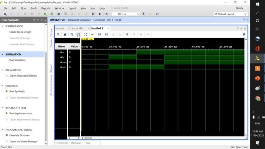The height and width of the screenshot is (149, 265).
Task: Click Create Block Design
Action: pos(20,32)
